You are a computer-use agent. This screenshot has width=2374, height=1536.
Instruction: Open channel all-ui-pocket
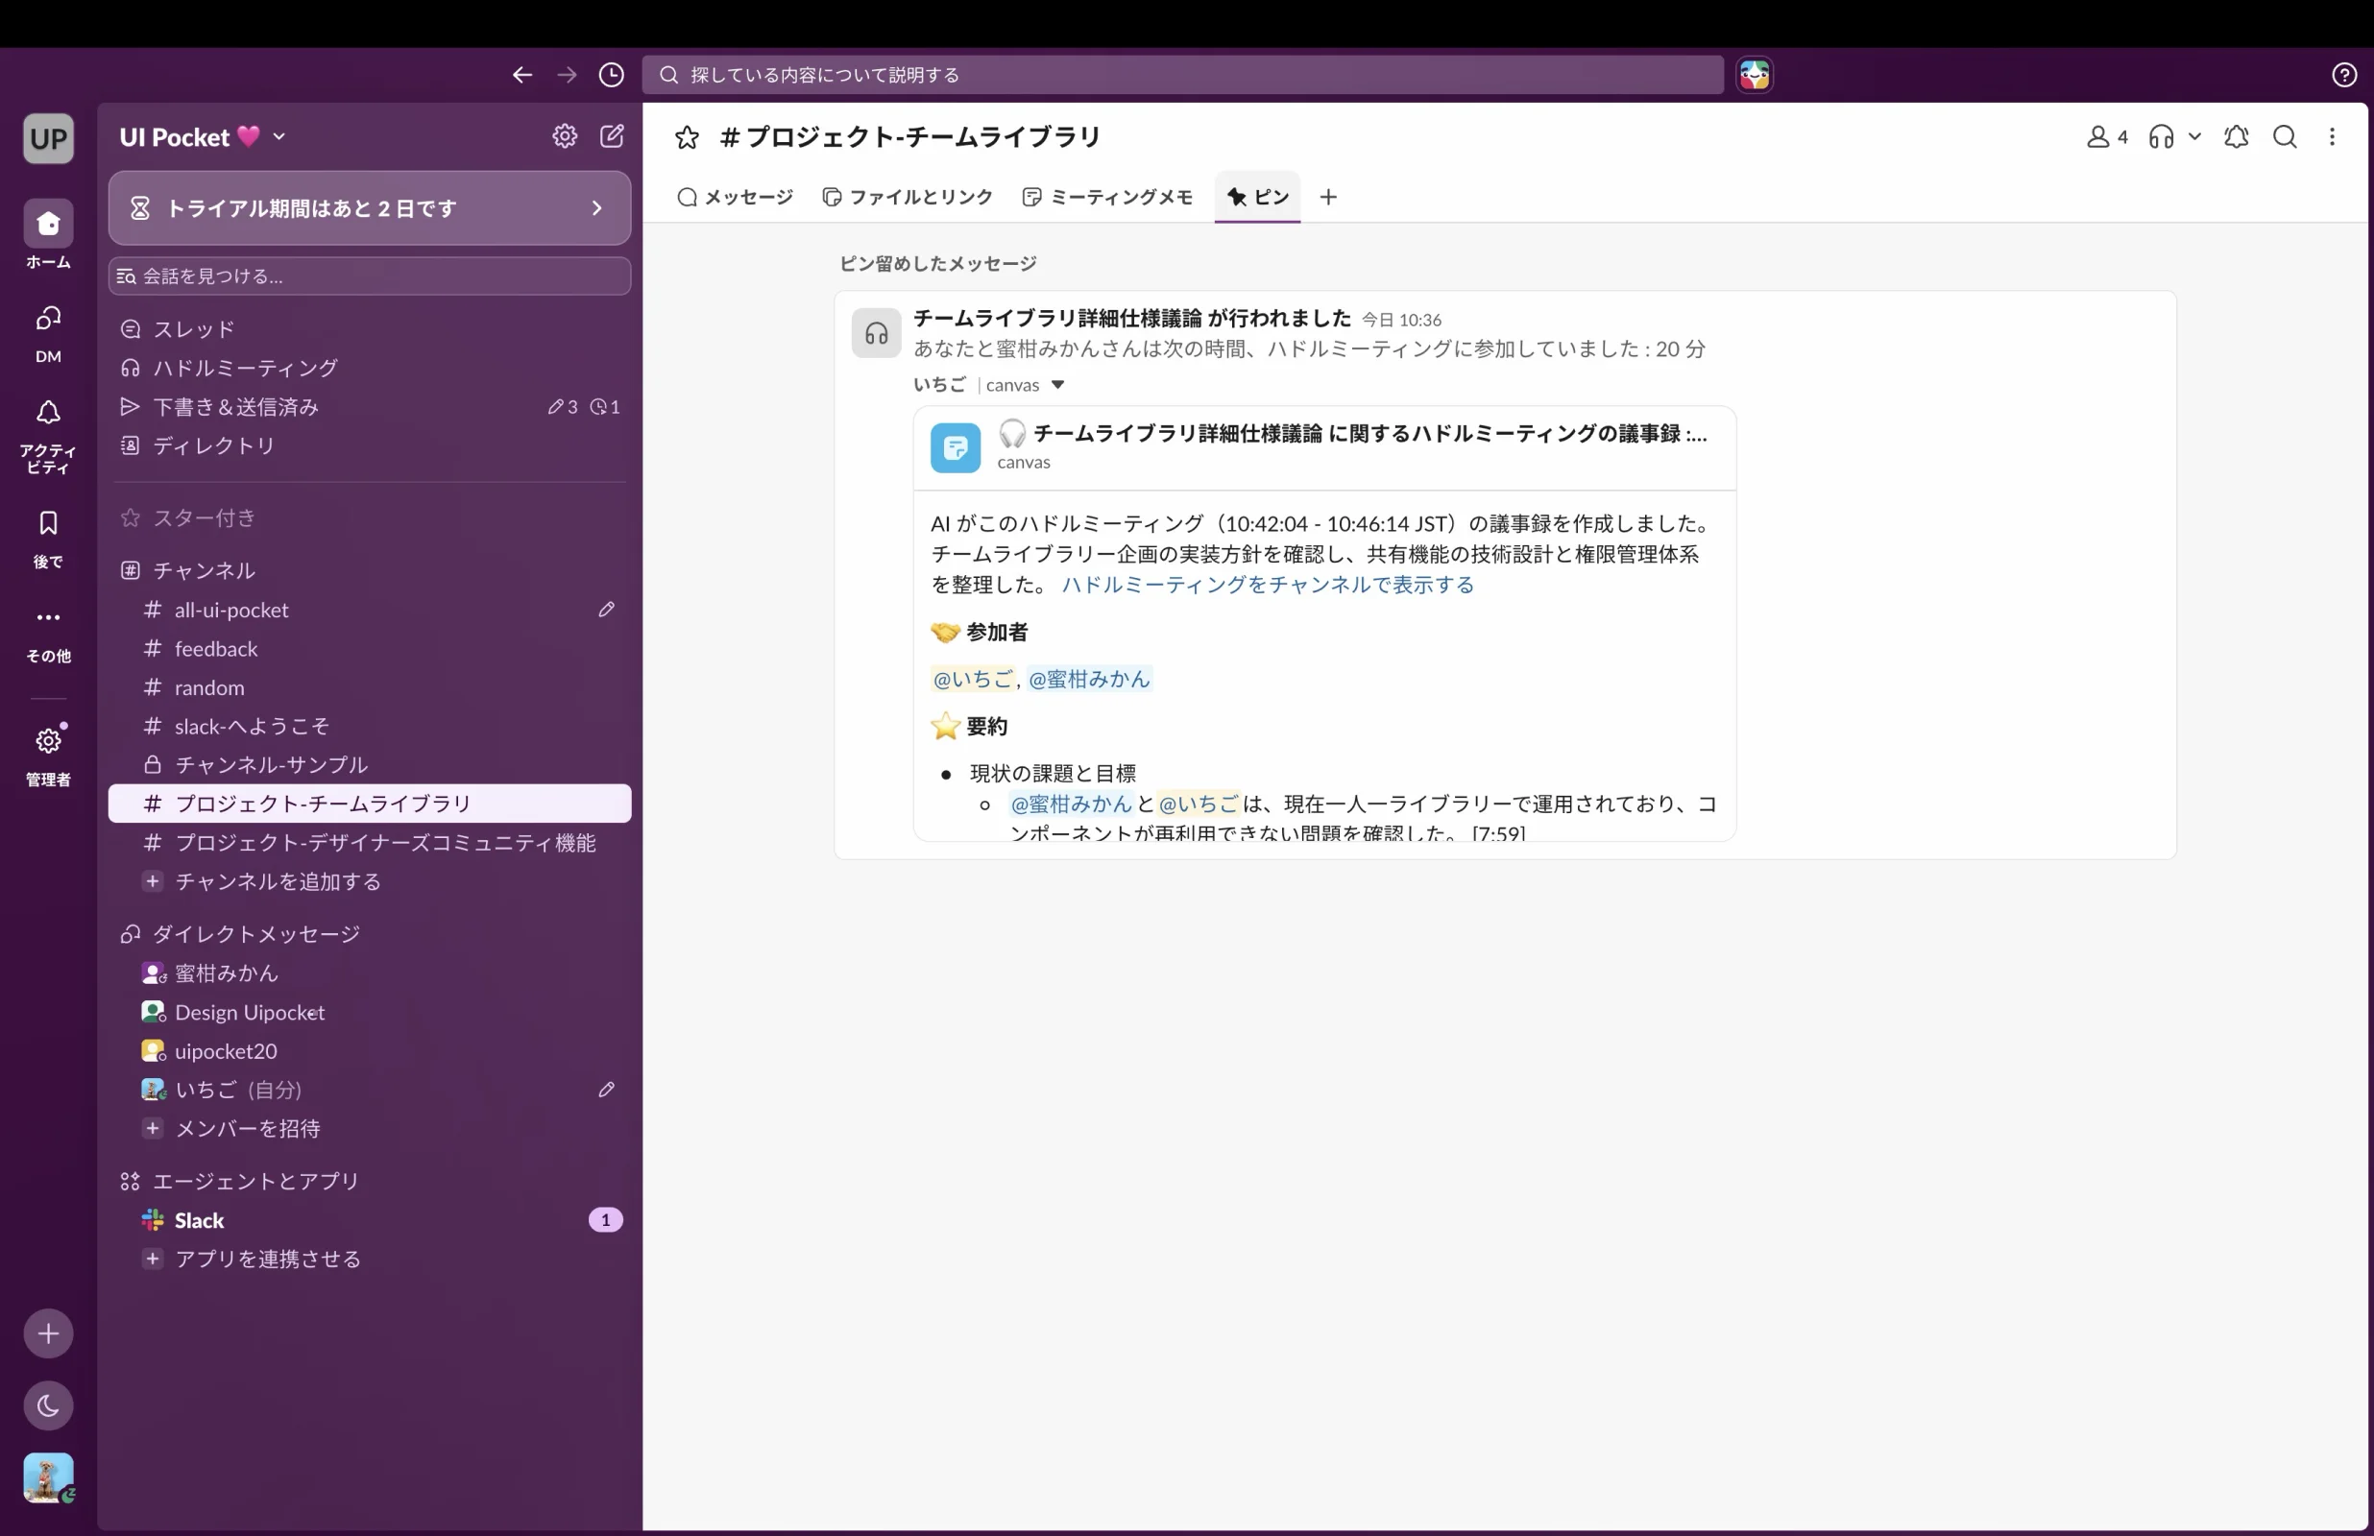coord(369,610)
